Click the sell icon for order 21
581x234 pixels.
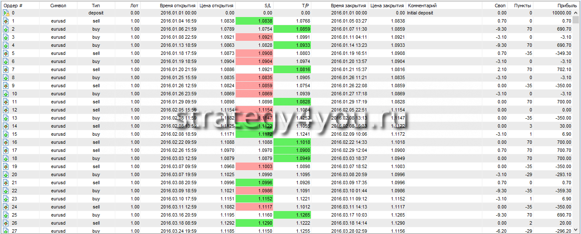(x=6, y=183)
